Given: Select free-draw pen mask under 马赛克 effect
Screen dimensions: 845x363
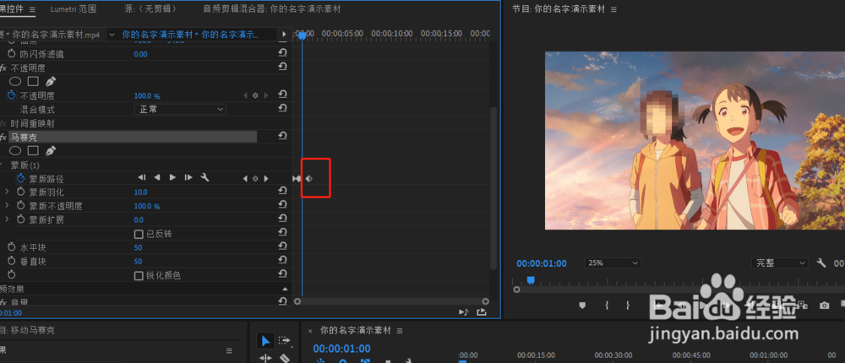Looking at the screenshot, I should click(51, 151).
